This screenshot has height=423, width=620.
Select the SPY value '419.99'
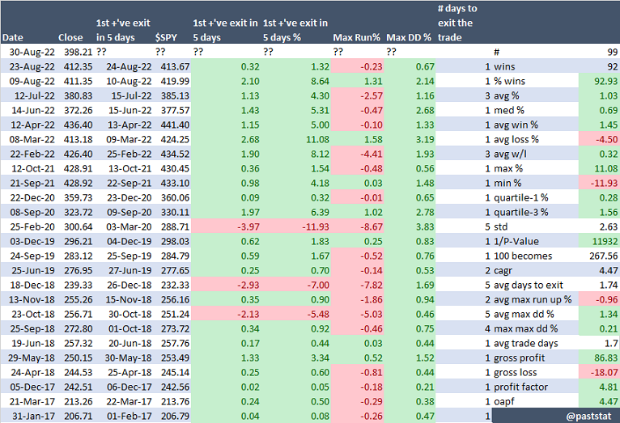175,82
